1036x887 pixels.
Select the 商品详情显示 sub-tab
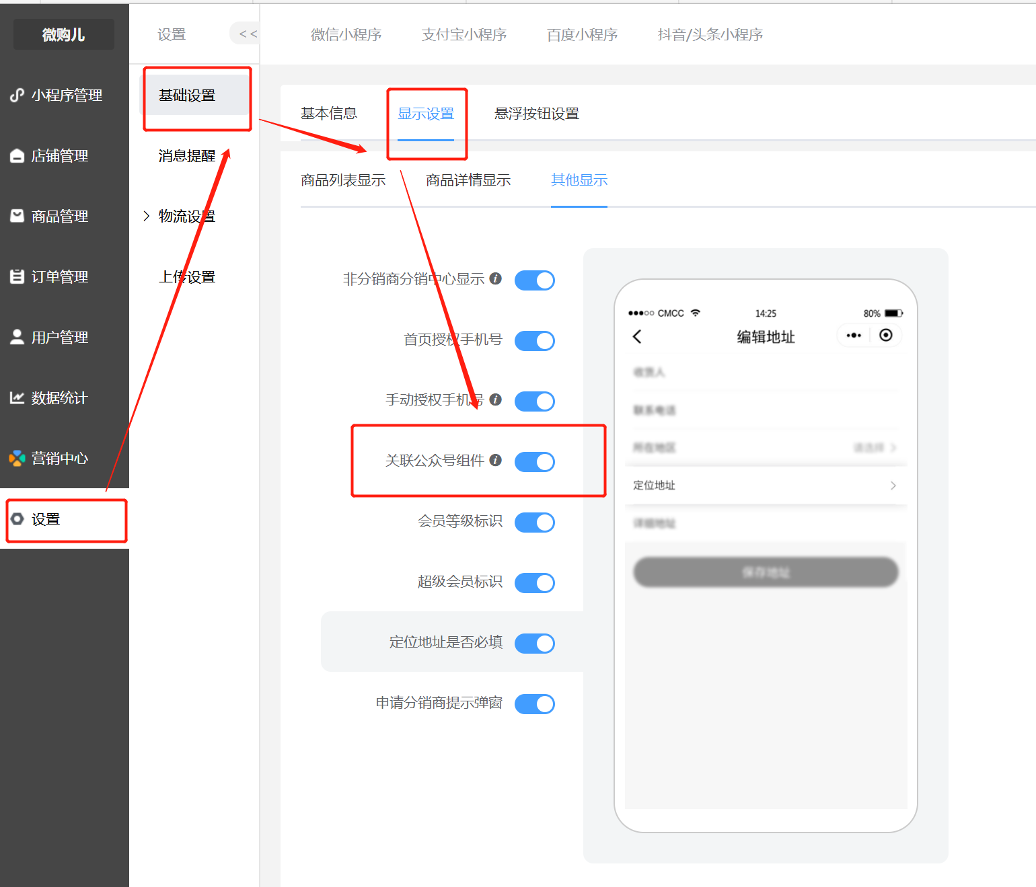468,180
